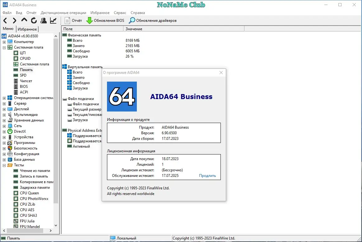
Task: Click the Forward navigation arrow
Action: point(14,21)
